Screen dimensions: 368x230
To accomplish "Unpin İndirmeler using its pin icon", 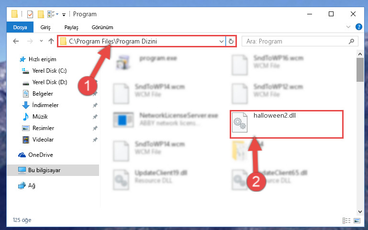I will [x=95, y=105].
